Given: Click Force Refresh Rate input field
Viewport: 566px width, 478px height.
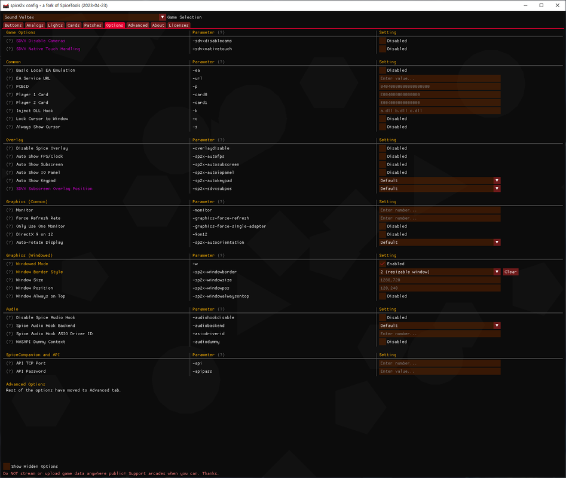Looking at the screenshot, I should 440,218.
